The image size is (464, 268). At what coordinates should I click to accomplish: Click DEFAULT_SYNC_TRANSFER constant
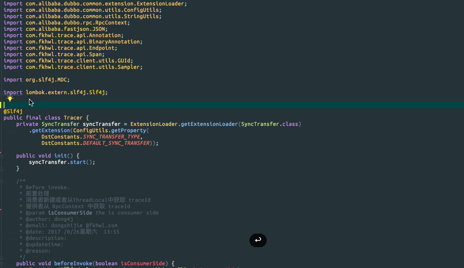tap(115, 143)
